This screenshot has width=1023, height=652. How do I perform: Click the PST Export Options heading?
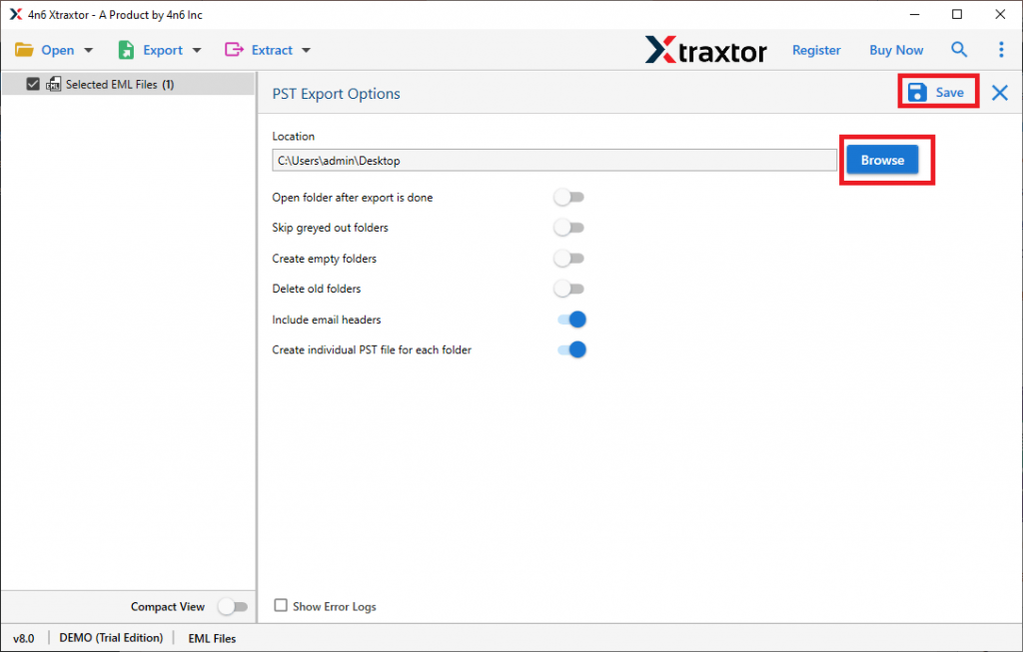336,93
